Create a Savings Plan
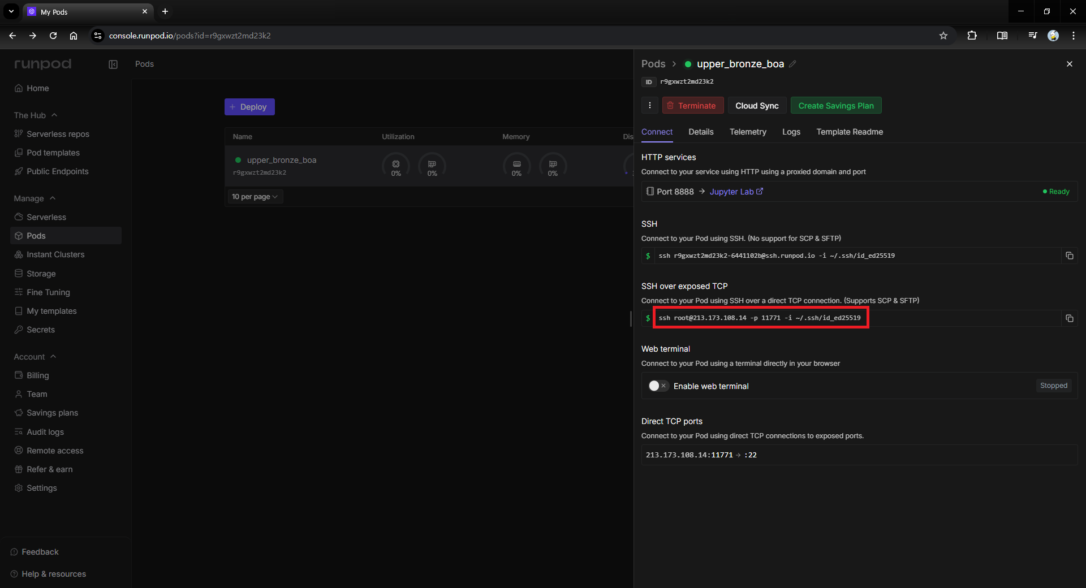 [836, 106]
